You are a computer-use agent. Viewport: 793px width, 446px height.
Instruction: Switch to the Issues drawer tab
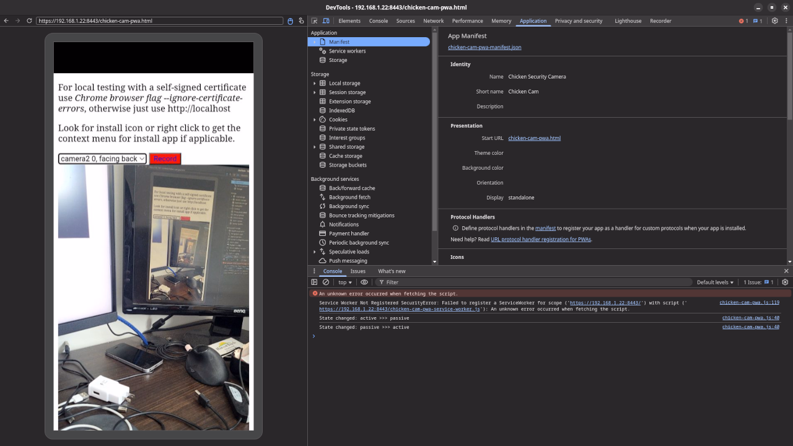pyautogui.click(x=358, y=271)
